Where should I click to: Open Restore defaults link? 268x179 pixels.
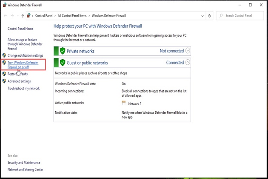pyautogui.click(x=17, y=74)
